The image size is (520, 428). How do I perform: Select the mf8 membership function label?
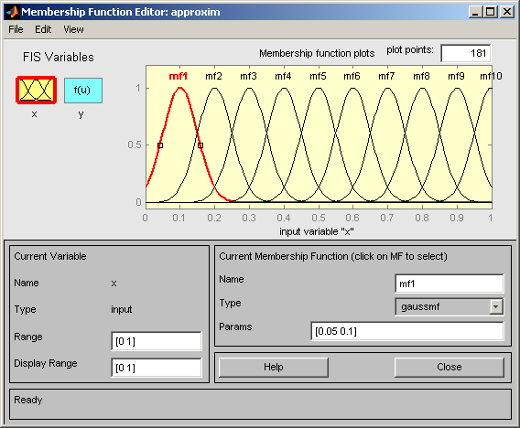click(421, 76)
